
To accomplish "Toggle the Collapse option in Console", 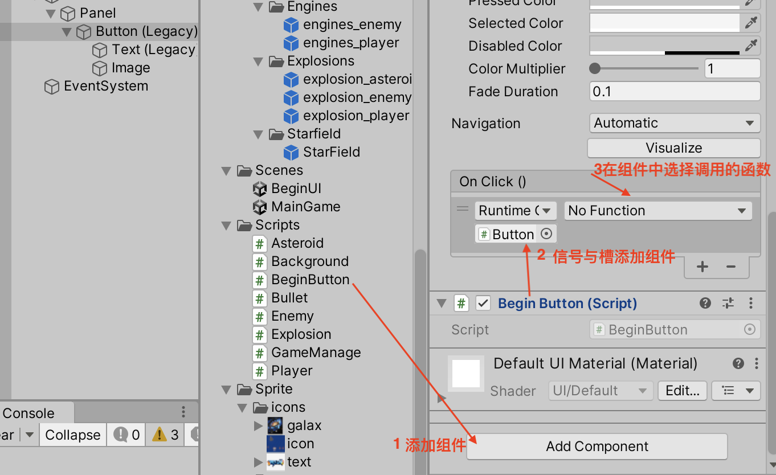I will [72, 435].
